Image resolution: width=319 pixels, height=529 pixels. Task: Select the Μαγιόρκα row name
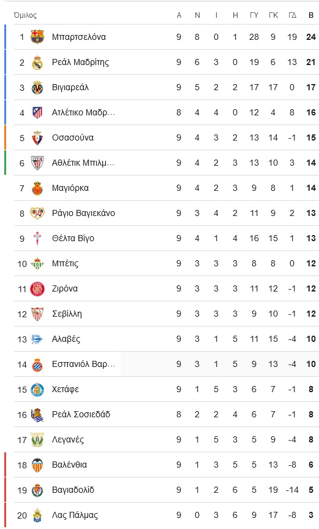tap(70, 188)
